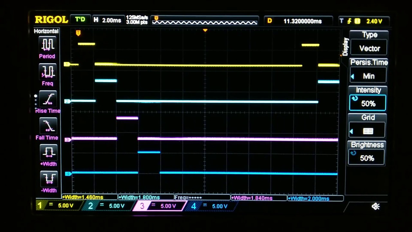Viewport: 412px width, 232px height.
Task: Click the trigger rising-edge icon
Action: point(349,21)
